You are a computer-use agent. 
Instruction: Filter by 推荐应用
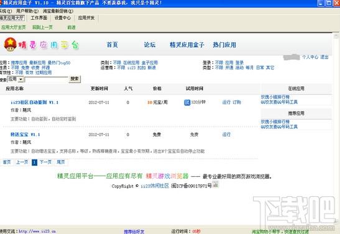coord(19,63)
